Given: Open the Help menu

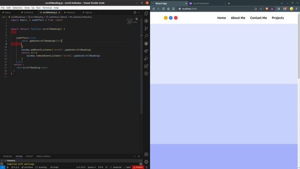Looking at the screenshot, I should tap(56, 8).
